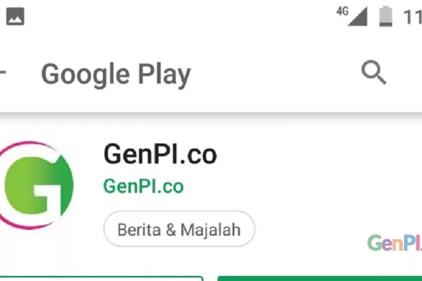
Task: Tap the image notification icon in status bar
Action: click(15, 16)
